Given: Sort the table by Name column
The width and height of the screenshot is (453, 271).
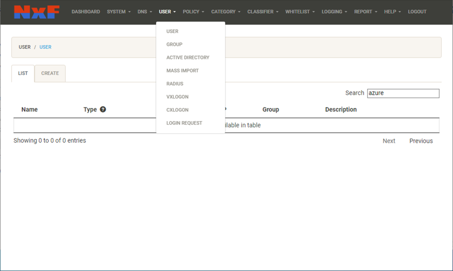Looking at the screenshot, I should (x=30, y=109).
